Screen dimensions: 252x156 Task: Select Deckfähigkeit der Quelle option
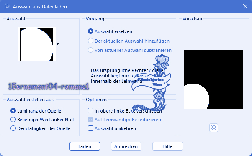[x=13, y=128]
